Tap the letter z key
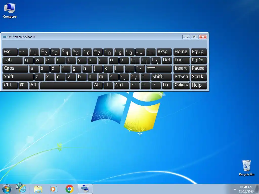 pos(39,77)
